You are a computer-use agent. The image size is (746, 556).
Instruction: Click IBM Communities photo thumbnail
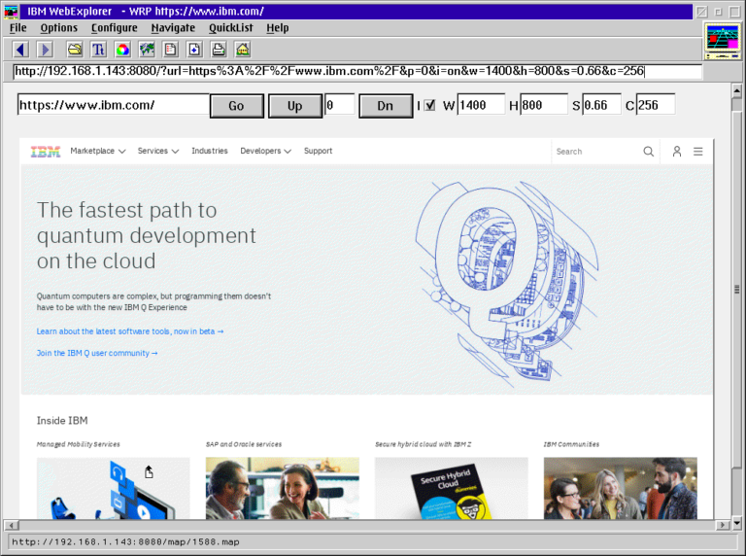point(621,488)
